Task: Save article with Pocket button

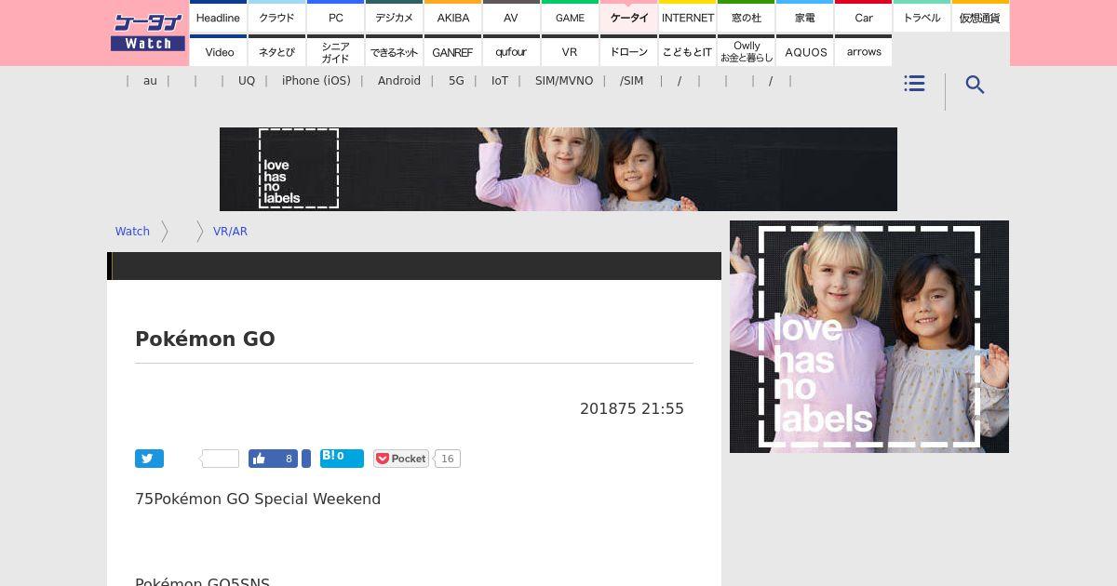Action: (401, 459)
